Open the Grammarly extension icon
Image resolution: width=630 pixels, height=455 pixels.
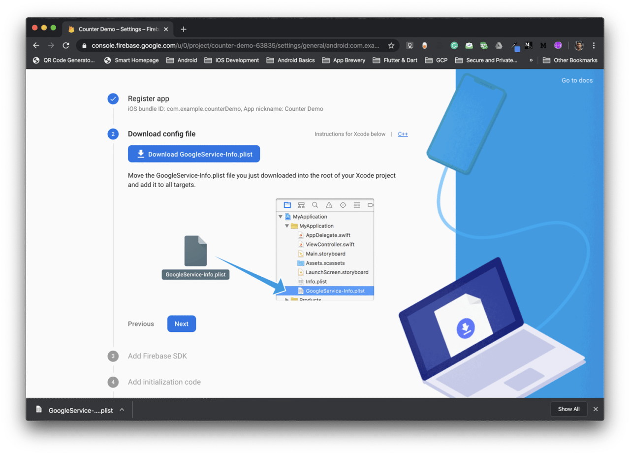click(x=454, y=45)
